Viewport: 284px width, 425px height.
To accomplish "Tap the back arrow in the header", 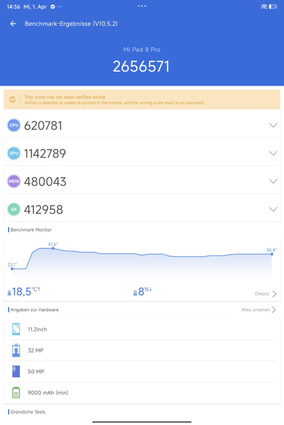I will coord(13,24).
